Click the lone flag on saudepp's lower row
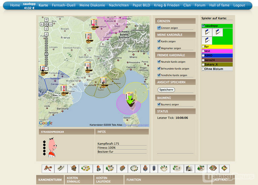Screen dimensions: 258x185 click(x=207, y=40)
